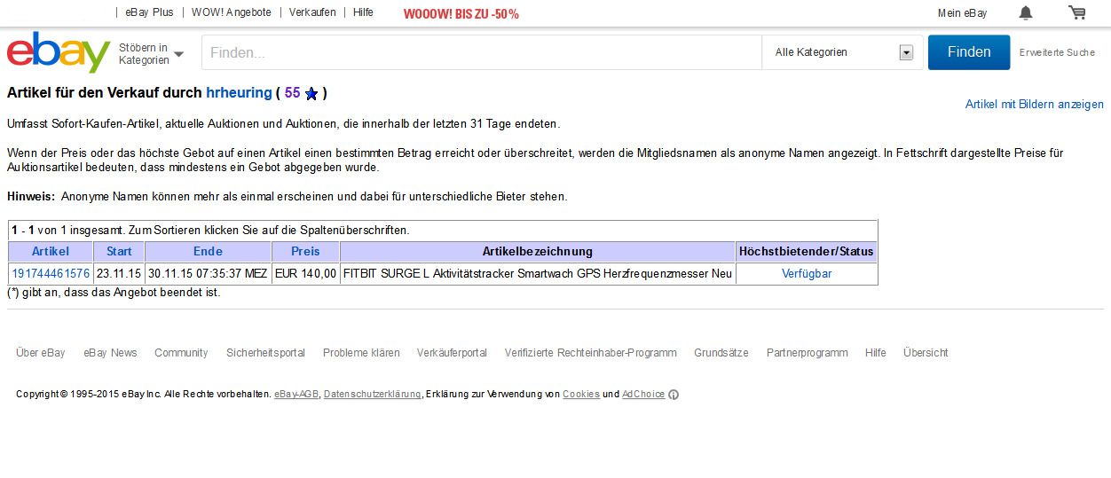Click the Höchstbietender/Status column header
The image size is (1111, 478).
coord(807,251)
